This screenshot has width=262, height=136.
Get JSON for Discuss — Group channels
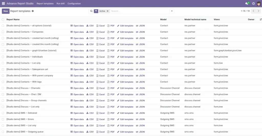pos(140,101)
